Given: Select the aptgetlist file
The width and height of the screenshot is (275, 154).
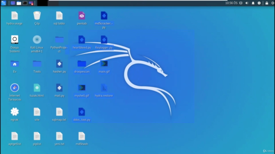Looking at the screenshot, I should point(15,139).
